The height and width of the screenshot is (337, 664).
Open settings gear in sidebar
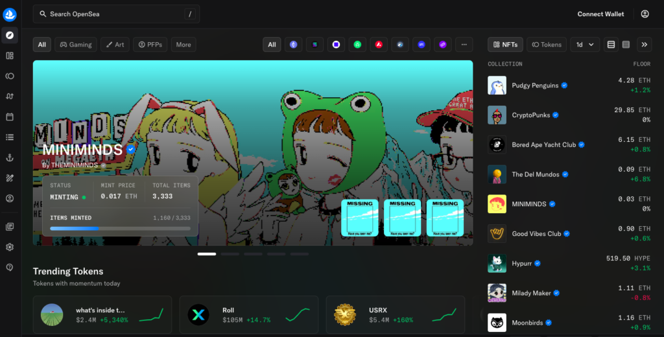(x=10, y=247)
